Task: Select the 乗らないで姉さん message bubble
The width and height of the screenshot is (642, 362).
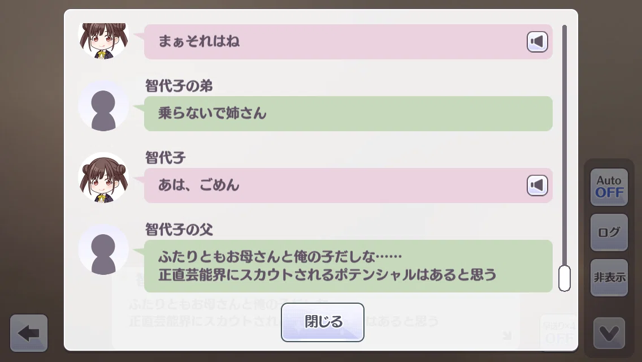Action: pos(348,114)
